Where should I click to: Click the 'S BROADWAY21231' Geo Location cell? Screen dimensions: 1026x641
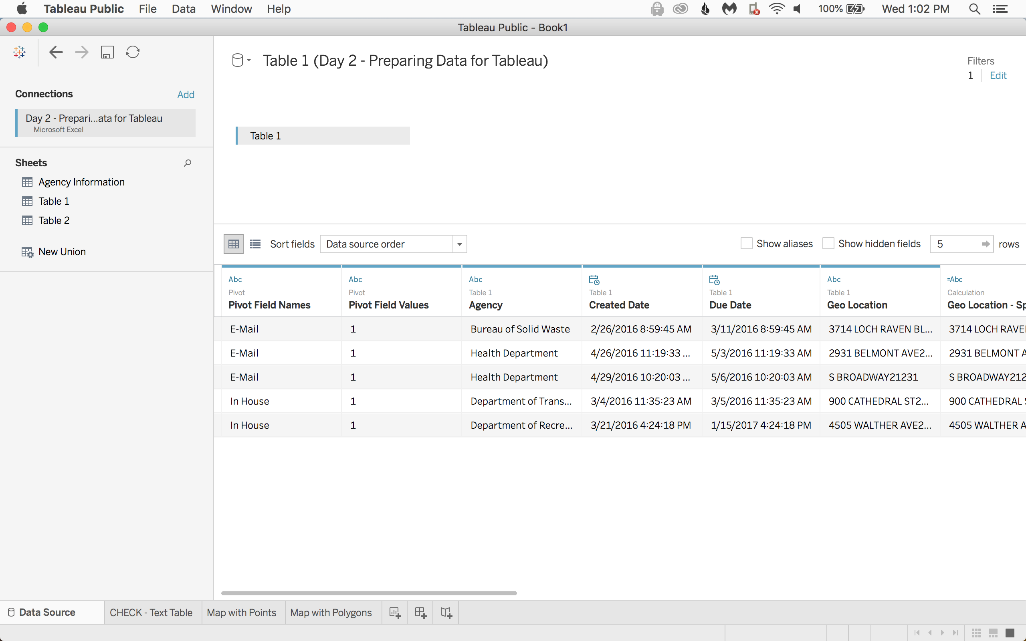pos(880,377)
